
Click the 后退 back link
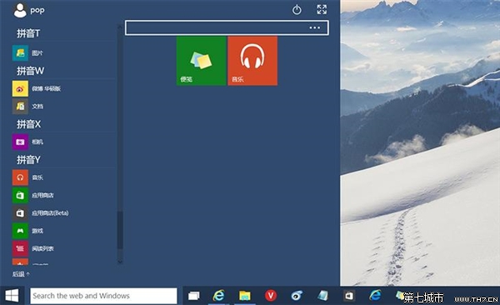pyautogui.click(x=21, y=274)
